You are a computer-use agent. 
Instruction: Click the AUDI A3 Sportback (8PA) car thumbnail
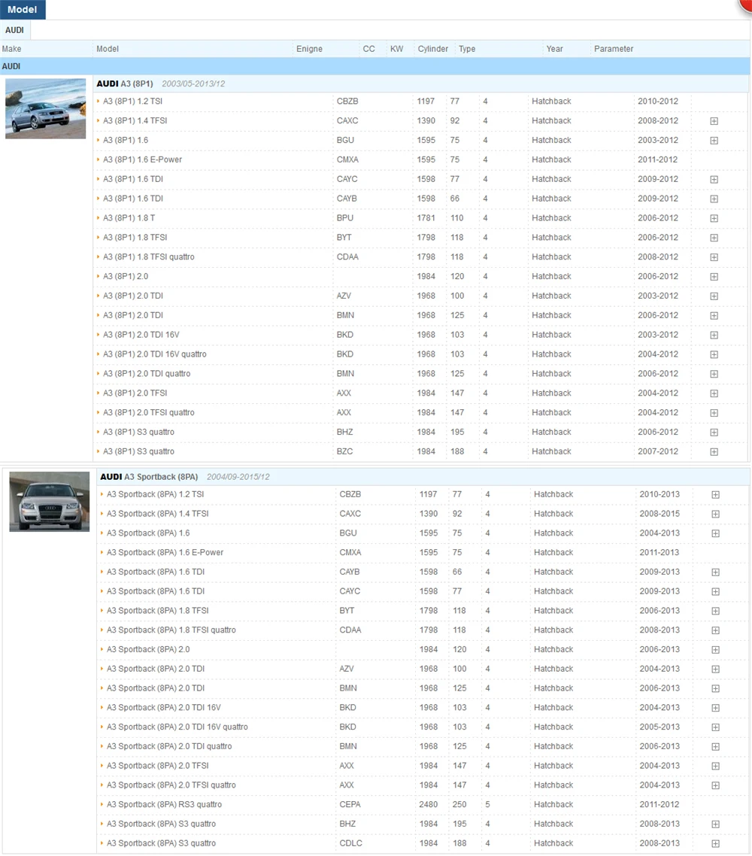(x=49, y=502)
